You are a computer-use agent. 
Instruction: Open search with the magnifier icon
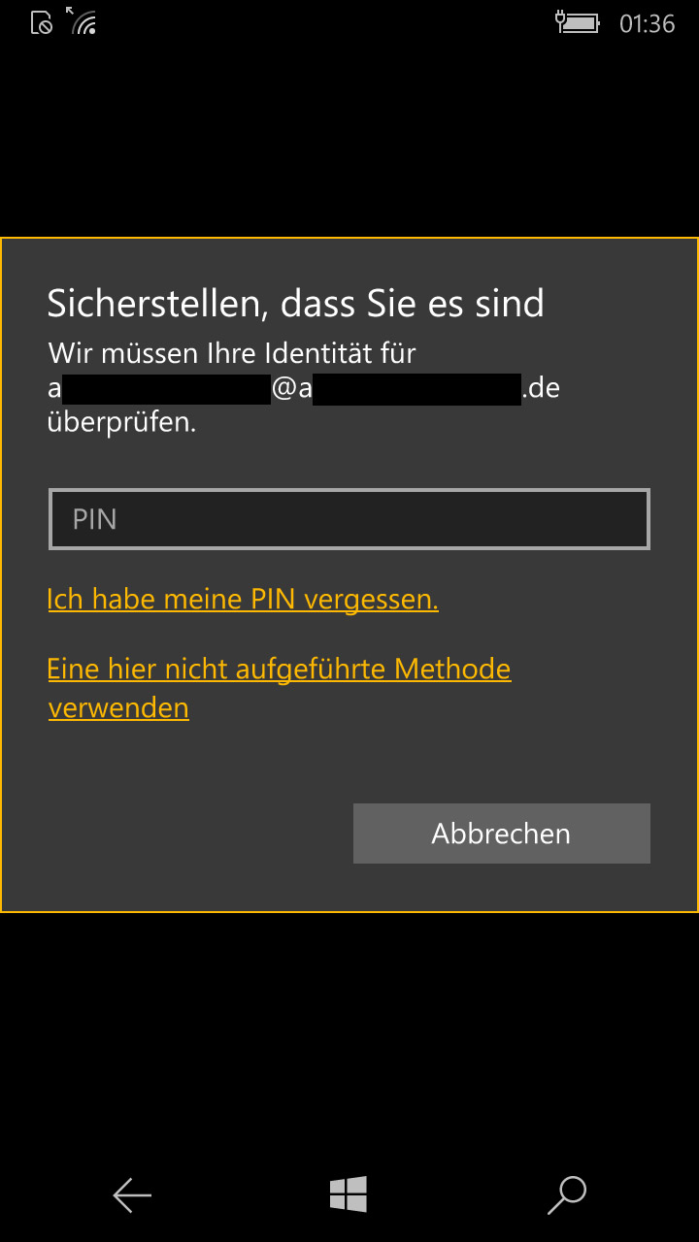click(567, 1195)
